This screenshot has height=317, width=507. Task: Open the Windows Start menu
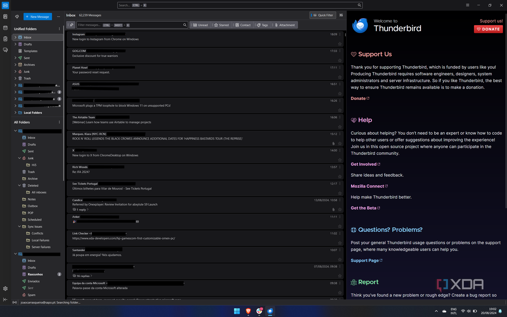coord(237,311)
